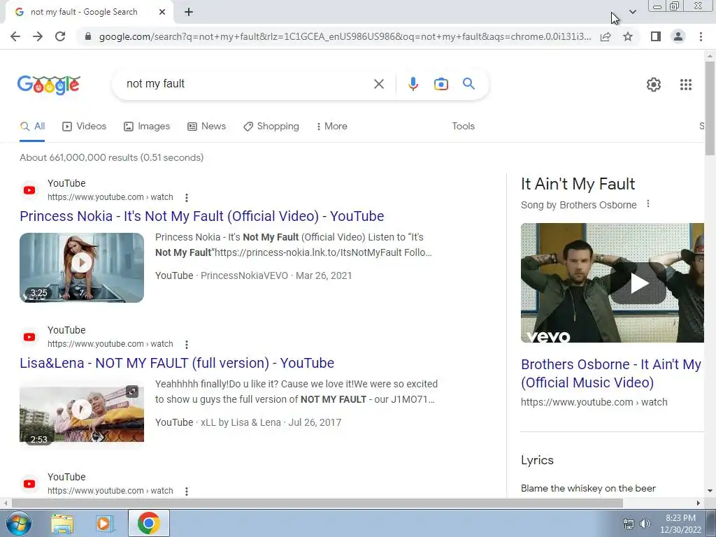Viewport: 716px width, 537px height.
Task: Click the 'It Ain't My Fault' panel heading
Action: tap(578, 184)
